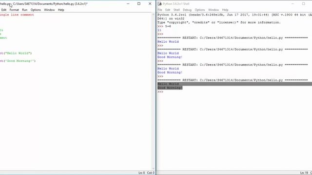
Task: Click the red single line comment text
Action: click(x=17, y=15)
